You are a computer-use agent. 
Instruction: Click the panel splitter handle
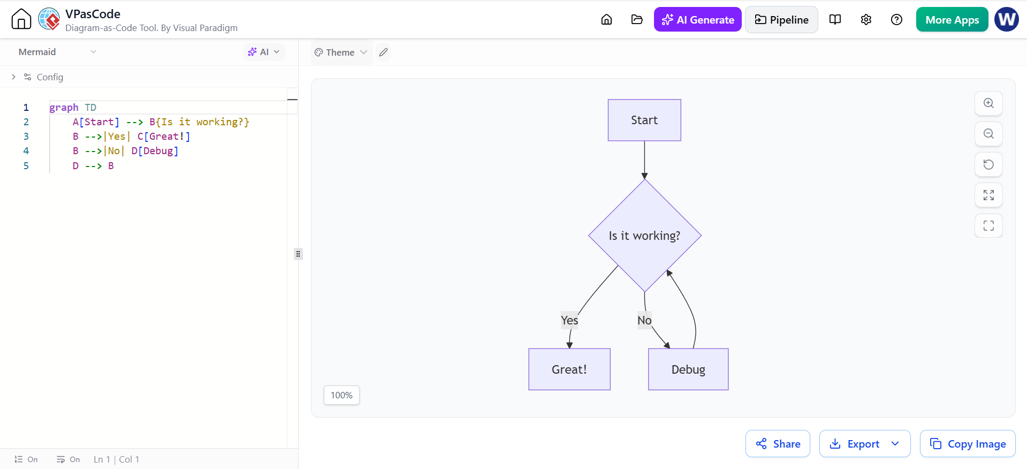coord(298,254)
